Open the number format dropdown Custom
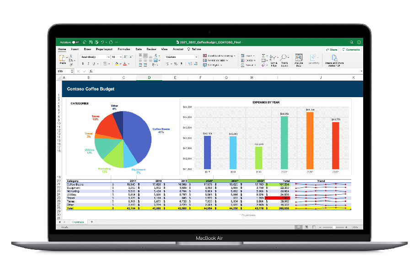This screenshot has width=419, height=279. pos(182,57)
